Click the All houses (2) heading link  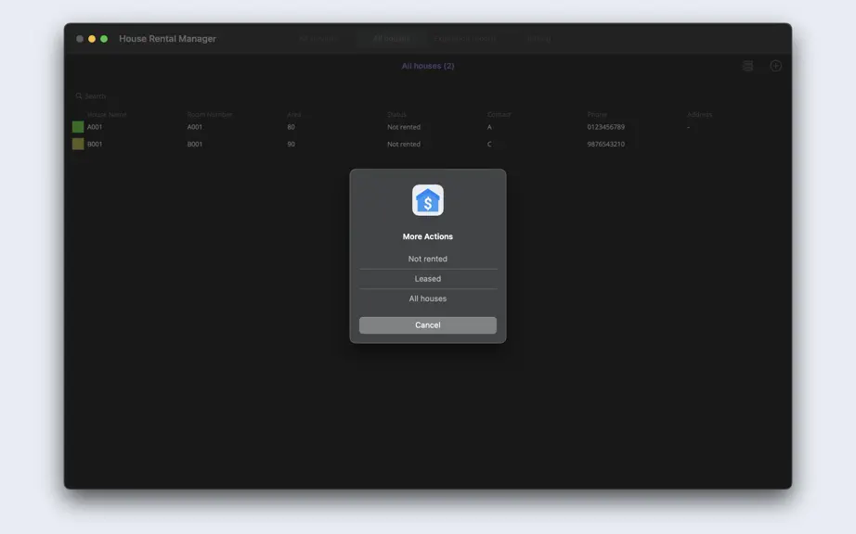tap(427, 66)
